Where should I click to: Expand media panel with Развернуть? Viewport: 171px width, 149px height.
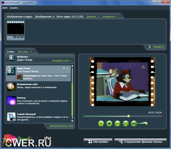tap(158, 47)
